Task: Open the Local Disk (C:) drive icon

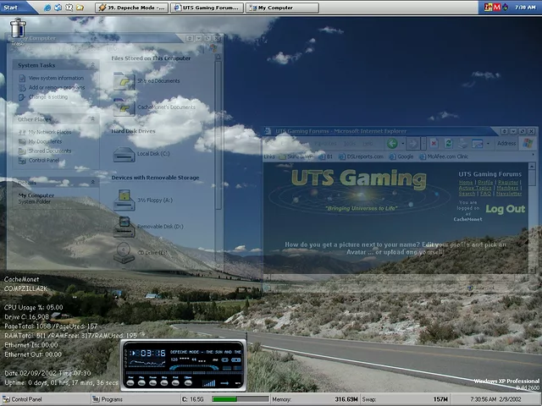Action: click(124, 153)
